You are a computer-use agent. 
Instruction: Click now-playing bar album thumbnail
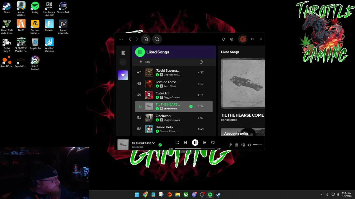(x=123, y=145)
